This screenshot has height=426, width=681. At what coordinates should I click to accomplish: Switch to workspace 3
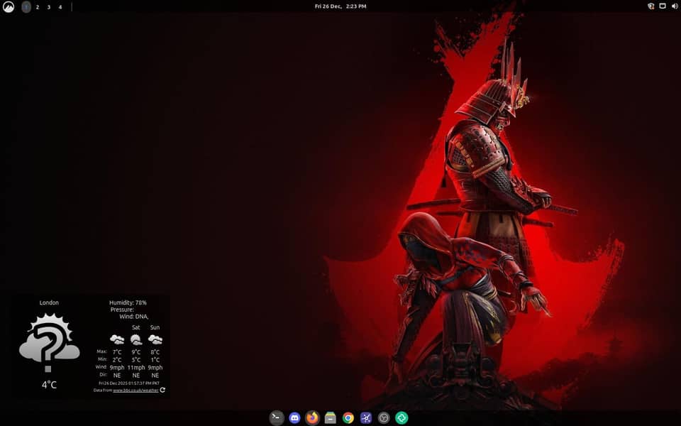[48, 7]
